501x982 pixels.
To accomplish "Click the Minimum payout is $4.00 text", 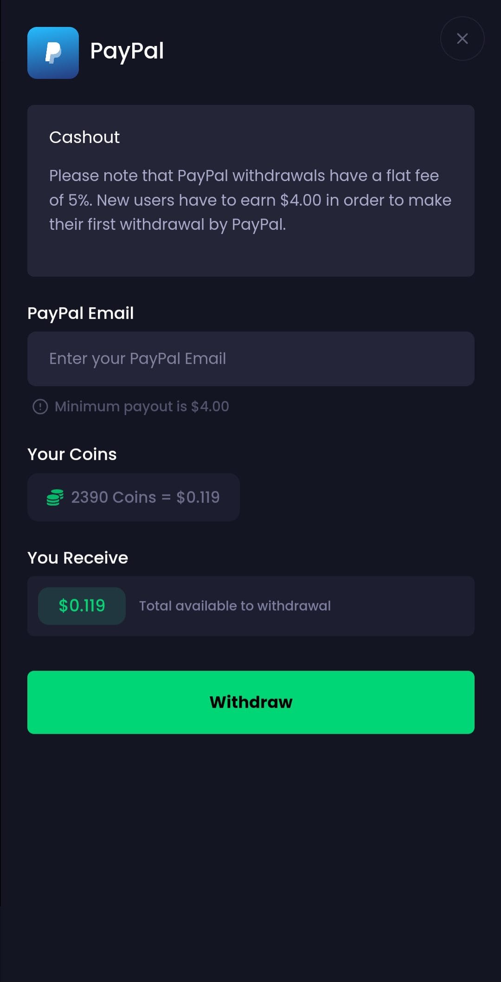I will [142, 407].
